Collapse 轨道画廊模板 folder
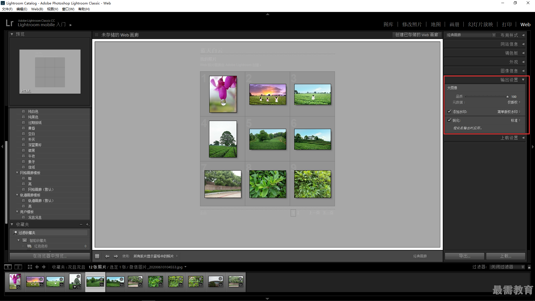Screen dimensions: 535x301 [x=17, y=195]
